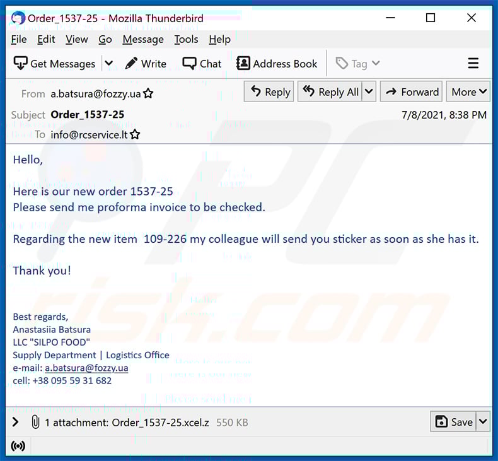Screen dimensions: 498x461
Task: Open the Tag dropdown
Action: [x=357, y=64]
